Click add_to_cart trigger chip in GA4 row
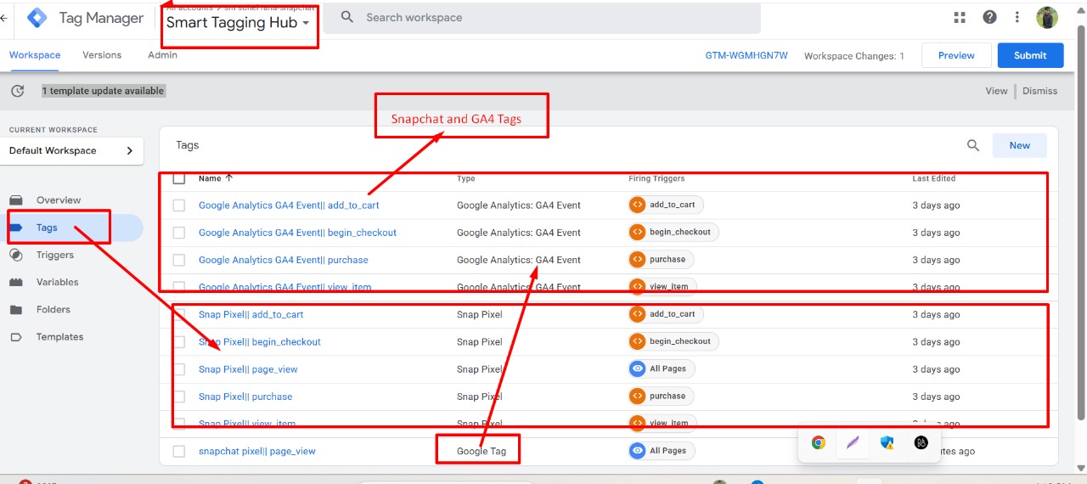The height and width of the screenshot is (484, 1087). pyautogui.click(x=666, y=205)
